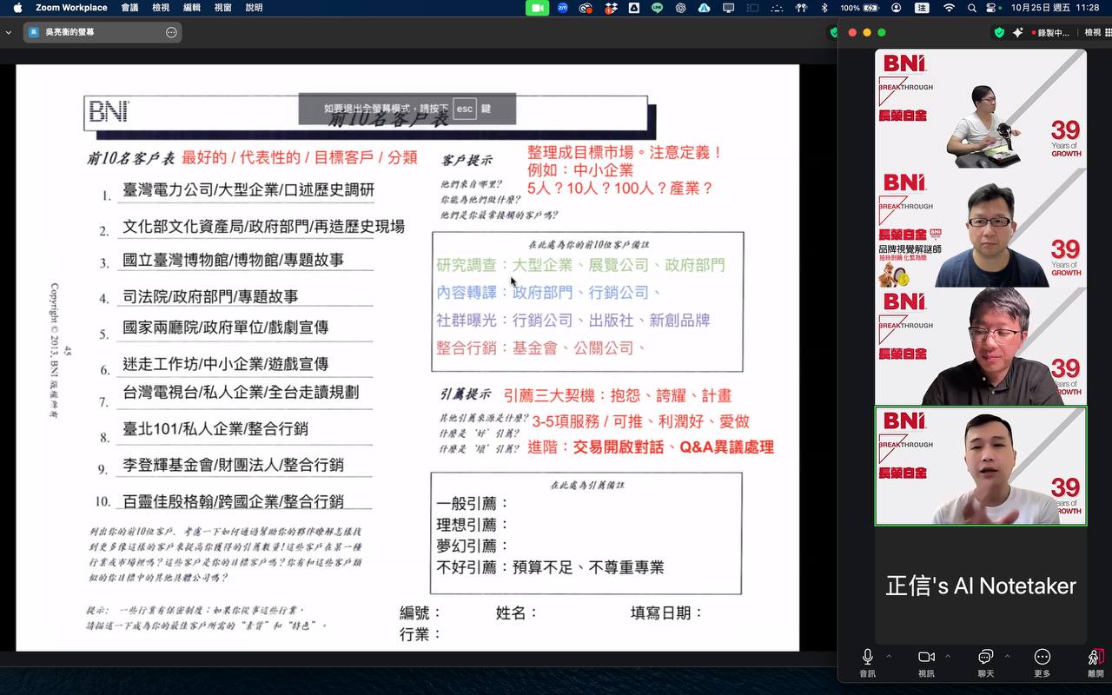Screen dimensions: 1112x695
Task: Open Control Center icon
Action: (x=991, y=7)
